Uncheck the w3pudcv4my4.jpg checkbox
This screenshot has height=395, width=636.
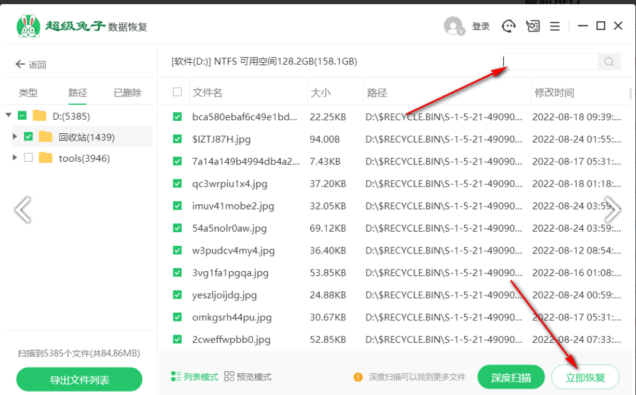(x=177, y=251)
